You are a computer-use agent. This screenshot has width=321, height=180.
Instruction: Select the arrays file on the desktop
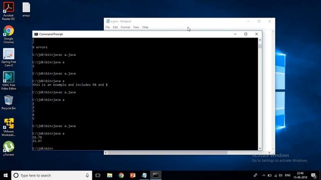pyautogui.click(x=26, y=9)
